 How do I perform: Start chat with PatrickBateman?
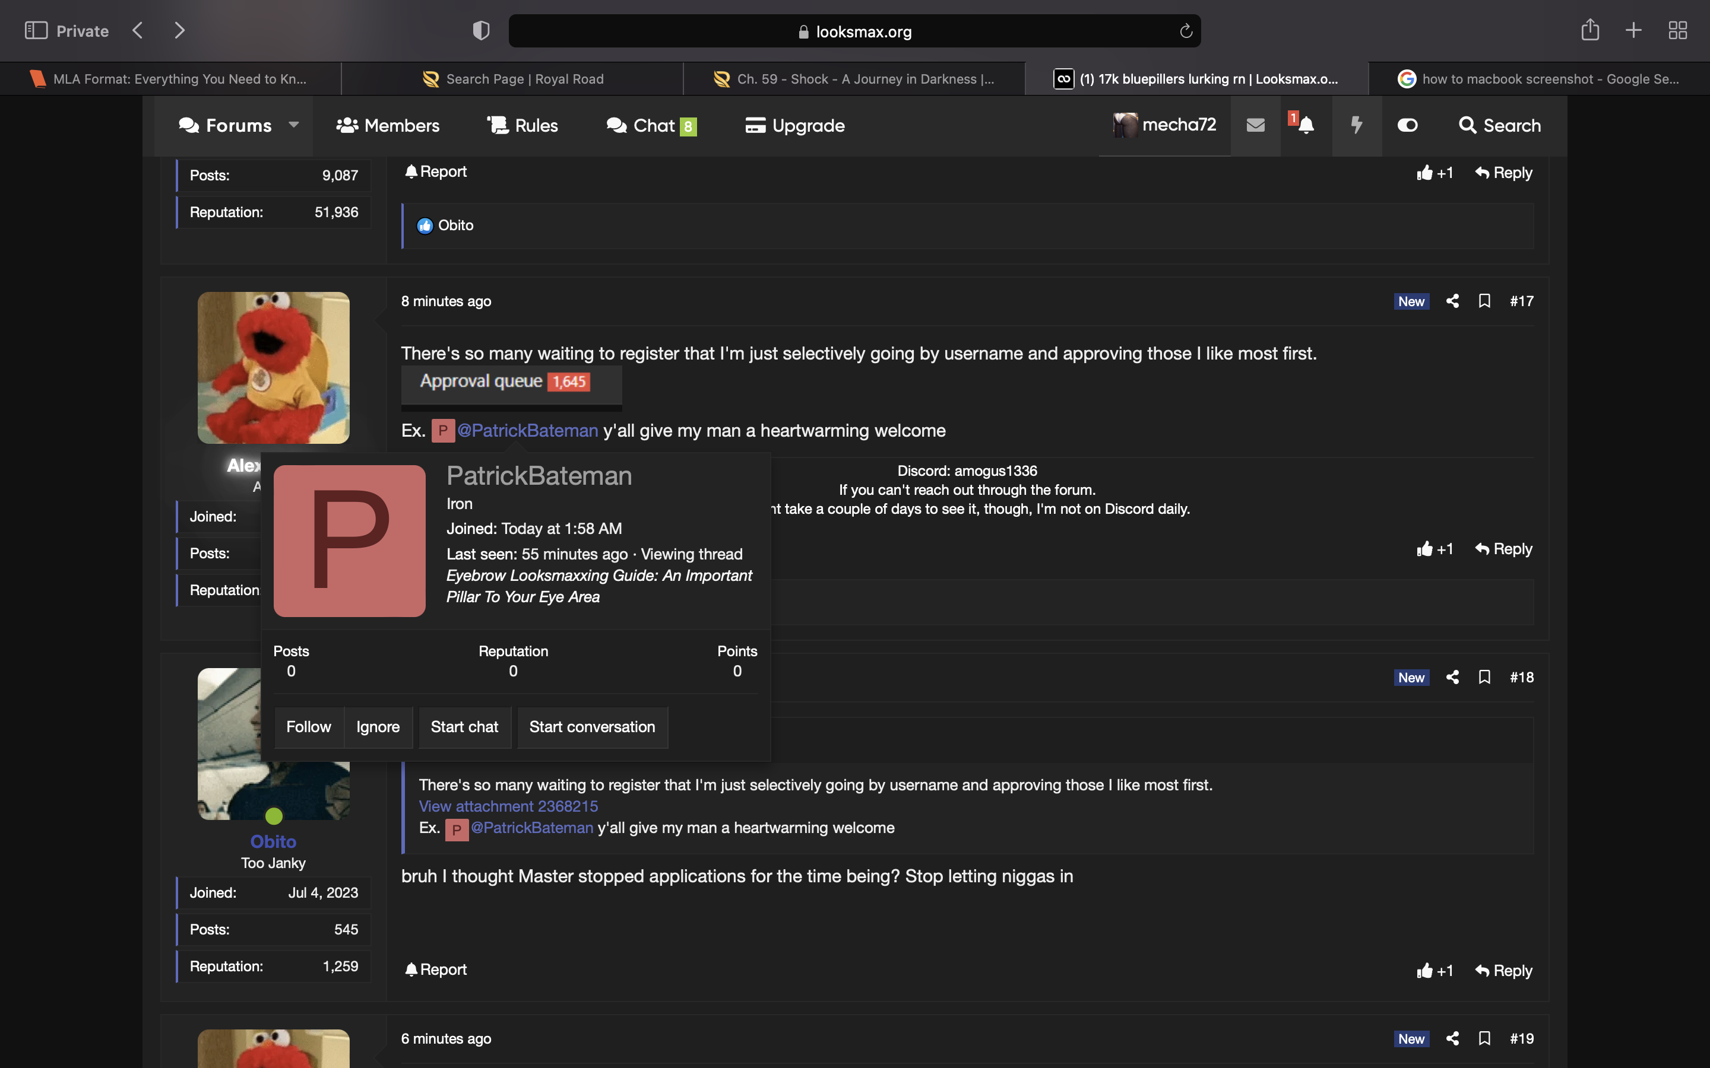click(x=464, y=727)
